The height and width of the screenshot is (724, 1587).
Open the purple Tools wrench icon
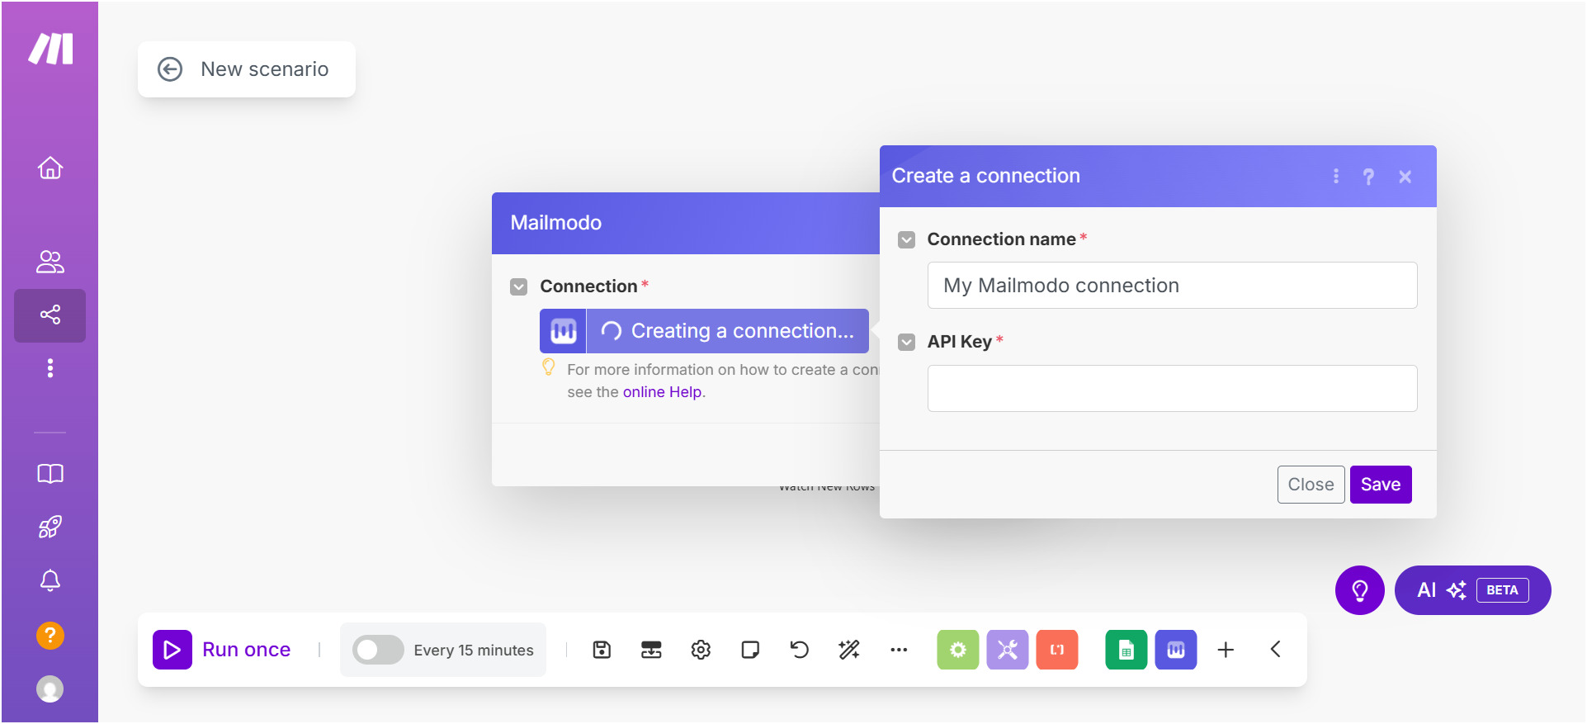pos(1007,650)
